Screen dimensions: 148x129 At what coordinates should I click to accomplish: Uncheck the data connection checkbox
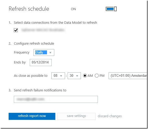coord(16,30)
